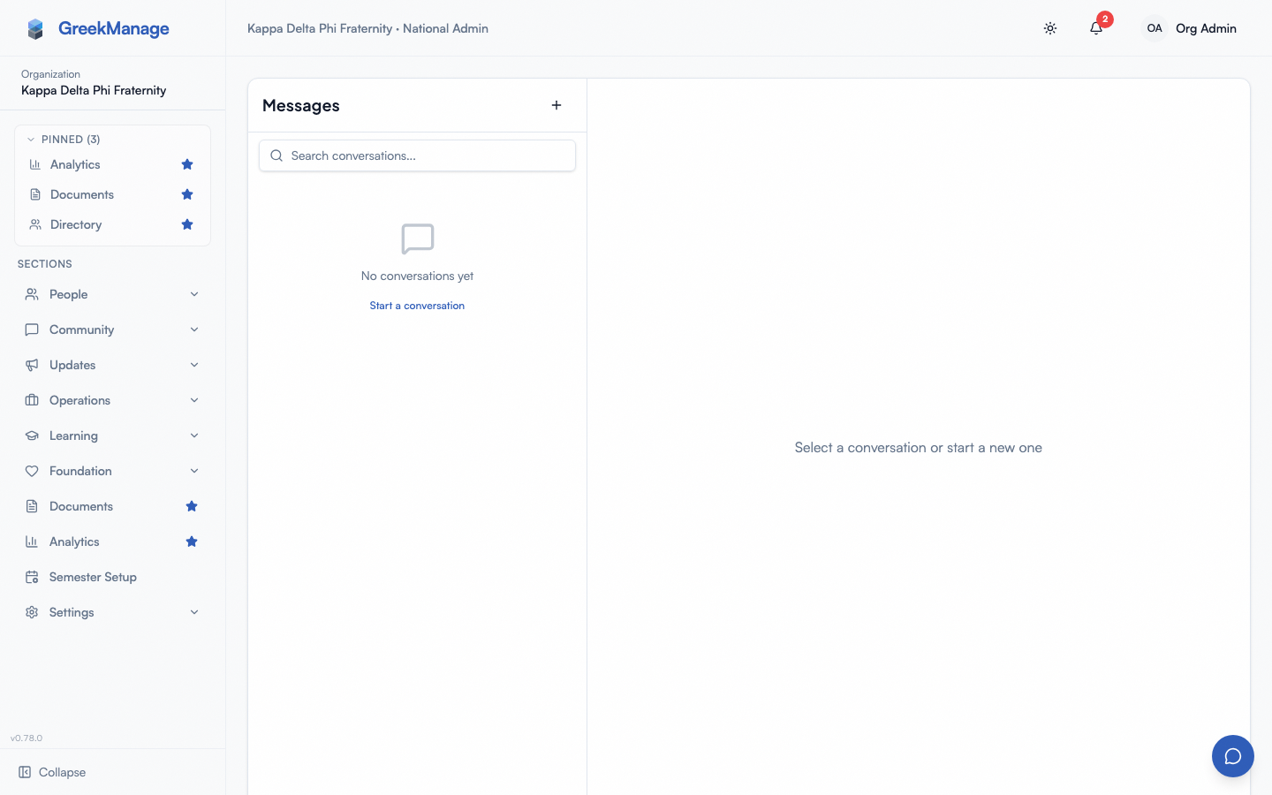The width and height of the screenshot is (1272, 795).
Task: Expand the Learning section chevron
Action: click(x=194, y=435)
